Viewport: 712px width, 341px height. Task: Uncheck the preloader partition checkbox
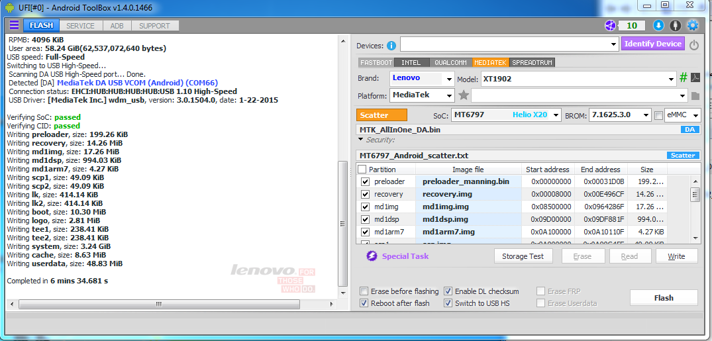[365, 181]
